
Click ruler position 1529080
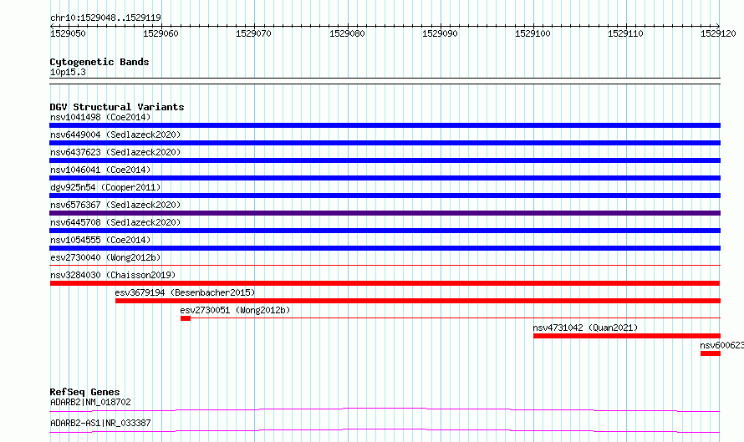347,33
